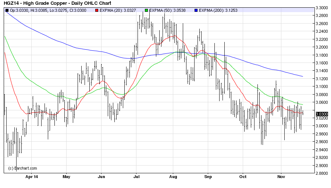331x188 pixels.
Task: Click the 3.1000 price axis label
Action: pos(322,86)
